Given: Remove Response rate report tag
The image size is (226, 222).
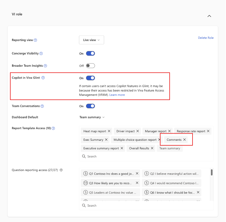Looking at the screenshot, I should coord(208,131).
